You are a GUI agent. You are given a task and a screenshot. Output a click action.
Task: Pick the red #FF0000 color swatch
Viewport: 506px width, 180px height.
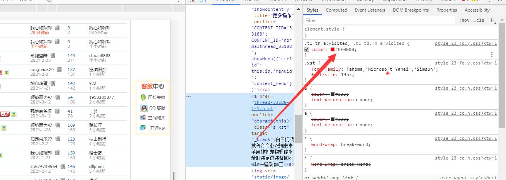coord(333,50)
